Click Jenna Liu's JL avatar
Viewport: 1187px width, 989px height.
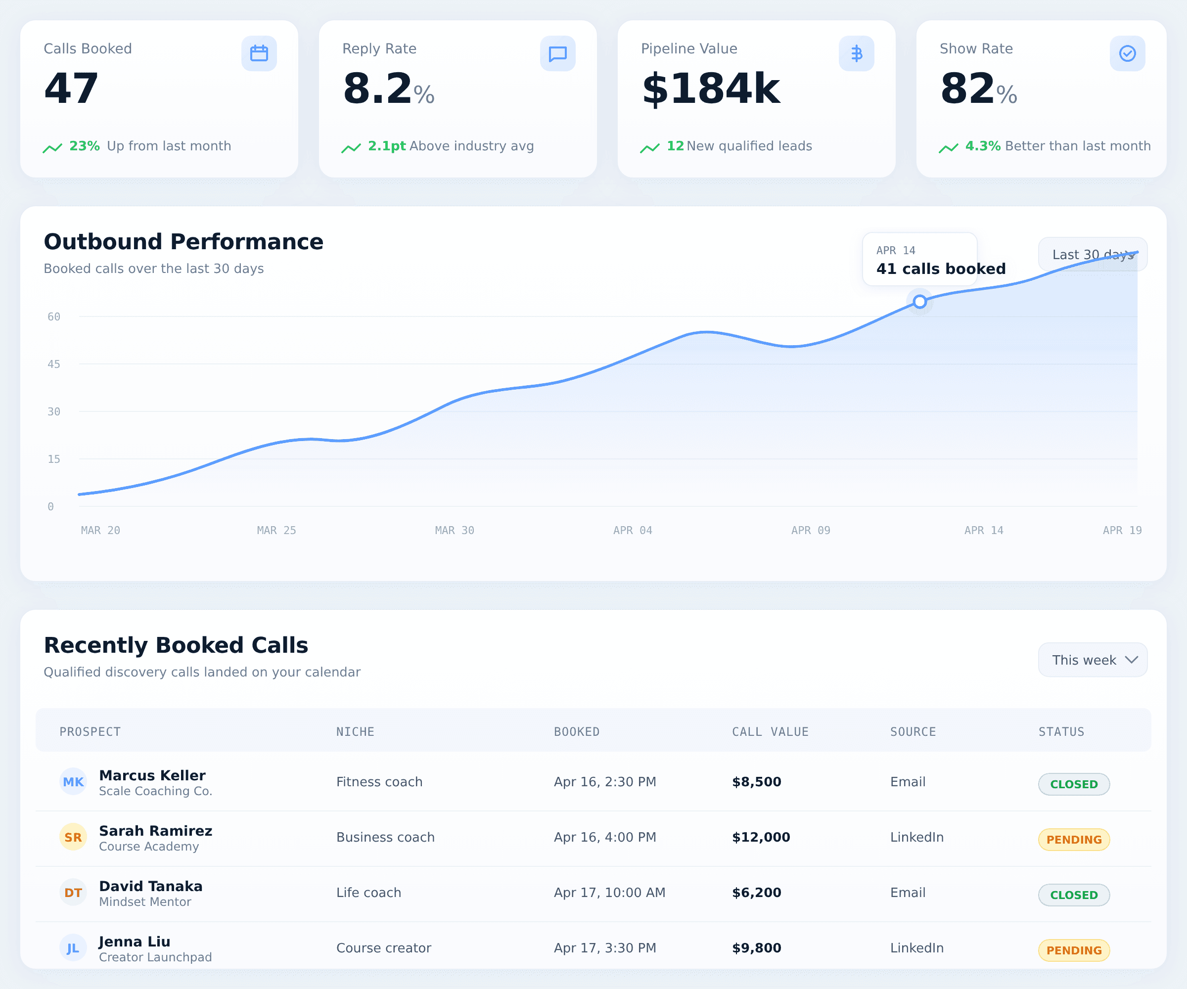coord(73,948)
